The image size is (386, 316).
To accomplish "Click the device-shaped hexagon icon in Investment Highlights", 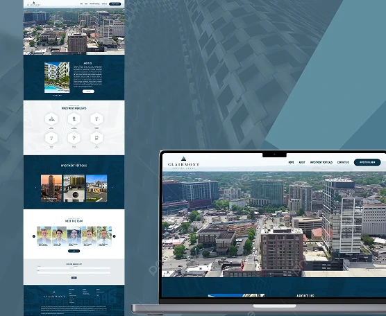I will (x=96, y=138).
